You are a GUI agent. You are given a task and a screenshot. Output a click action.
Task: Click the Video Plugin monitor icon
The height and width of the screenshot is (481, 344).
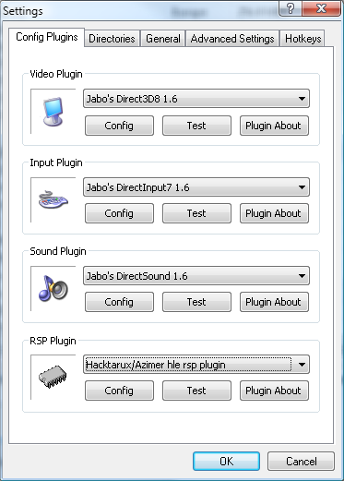tap(53, 112)
